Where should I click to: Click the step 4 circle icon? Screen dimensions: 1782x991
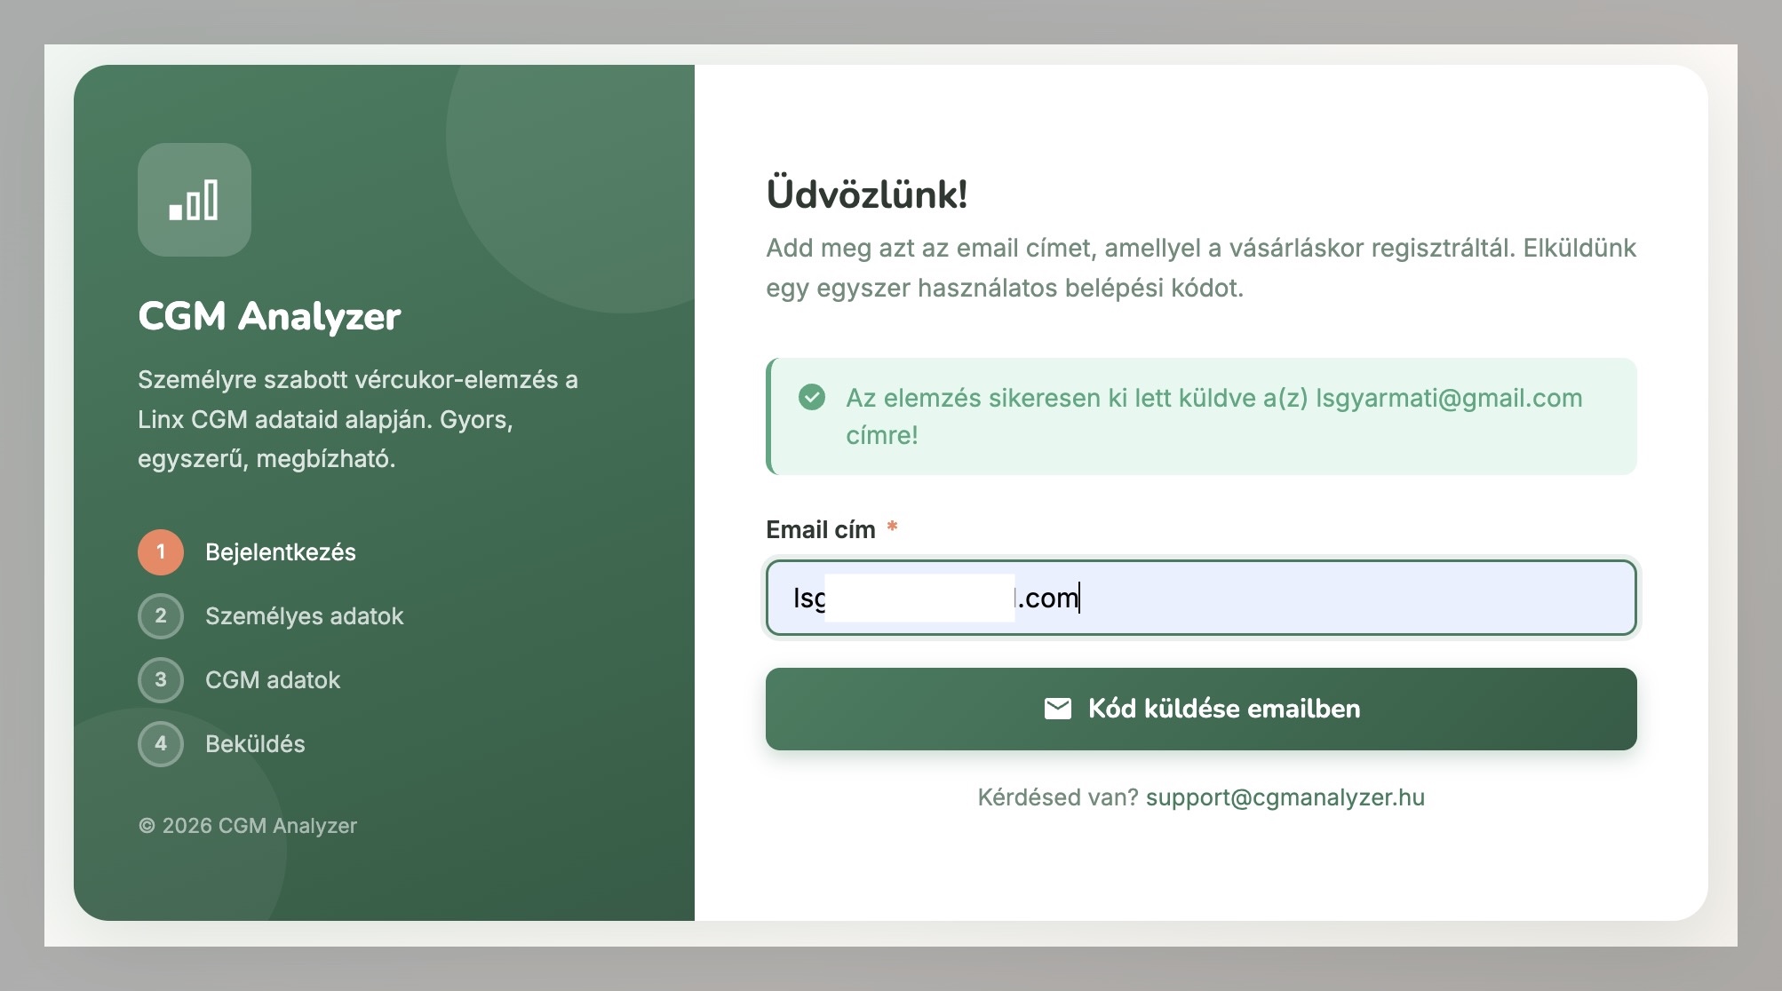tap(160, 743)
